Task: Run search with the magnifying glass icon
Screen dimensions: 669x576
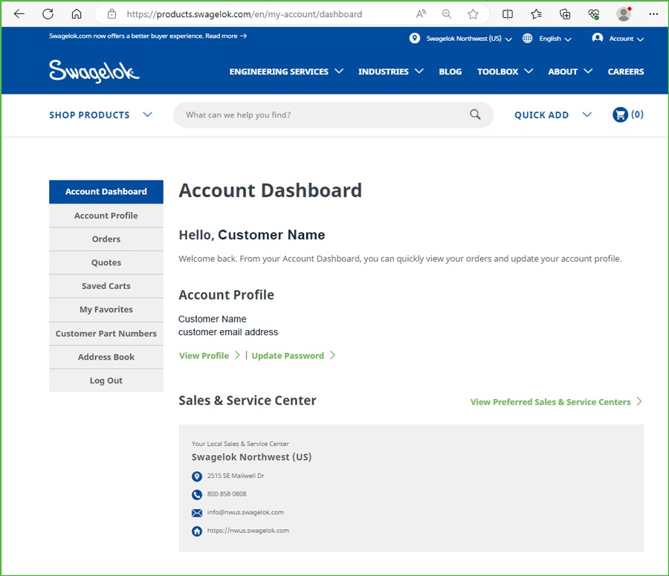Action: point(475,114)
